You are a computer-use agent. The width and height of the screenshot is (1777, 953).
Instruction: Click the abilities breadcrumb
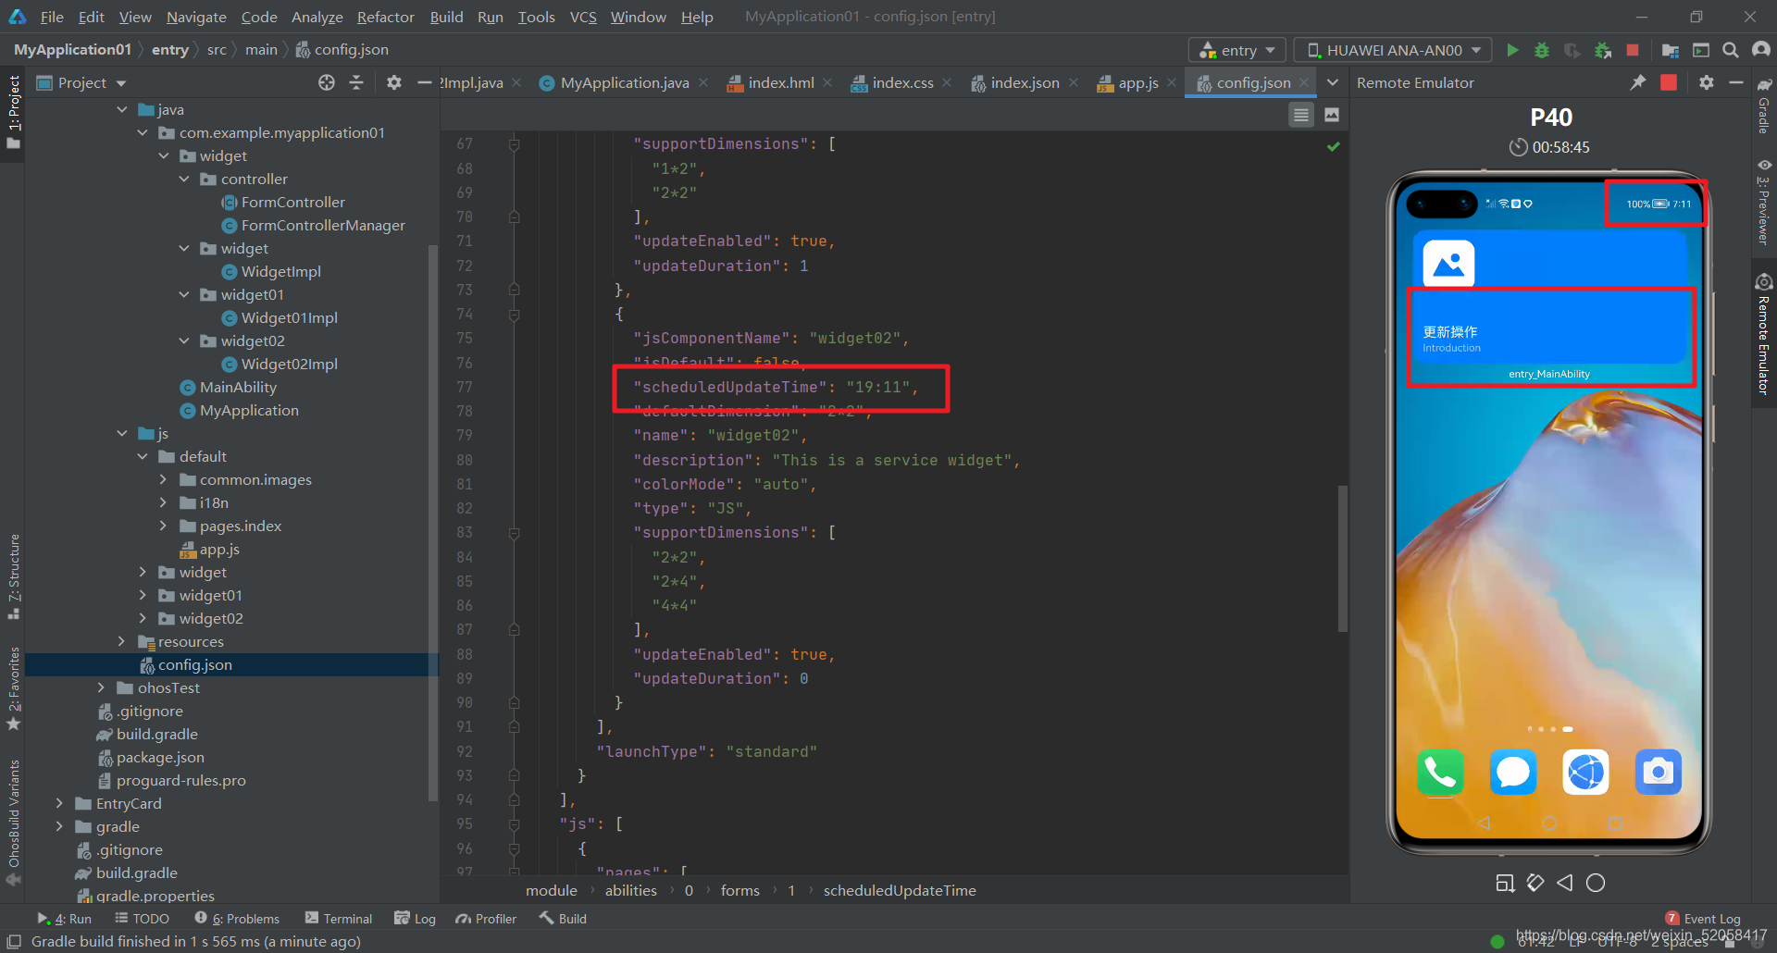(631, 890)
